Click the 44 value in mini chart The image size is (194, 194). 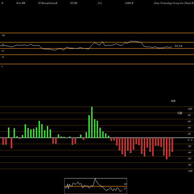tap(125, 184)
